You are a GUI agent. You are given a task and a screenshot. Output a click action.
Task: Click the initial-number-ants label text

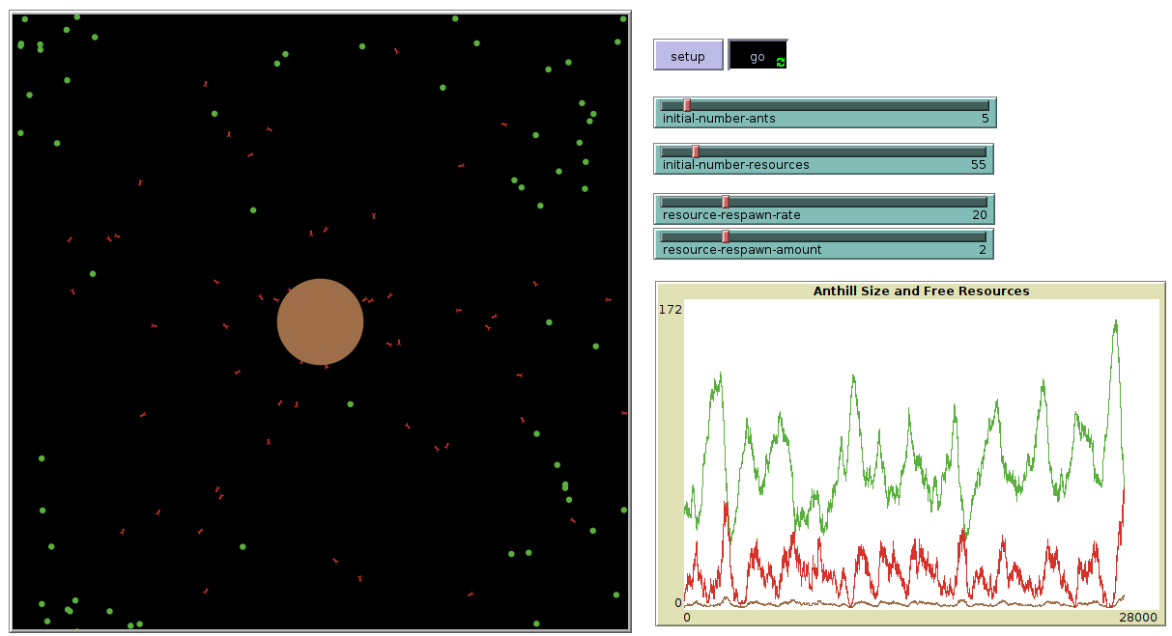pos(718,119)
